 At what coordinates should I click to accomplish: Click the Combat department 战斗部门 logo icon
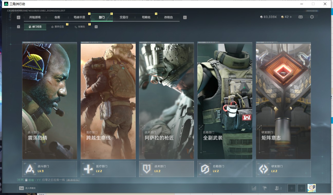click(30, 169)
